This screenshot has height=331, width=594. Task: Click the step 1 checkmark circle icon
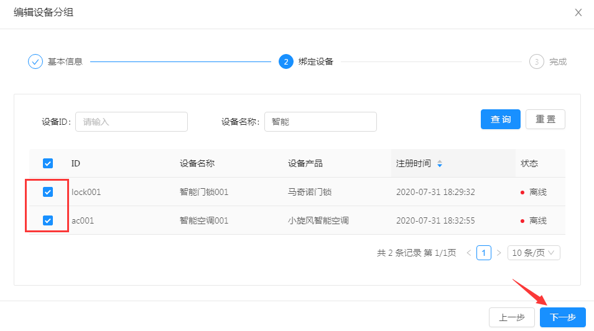(x=35, y=61)
